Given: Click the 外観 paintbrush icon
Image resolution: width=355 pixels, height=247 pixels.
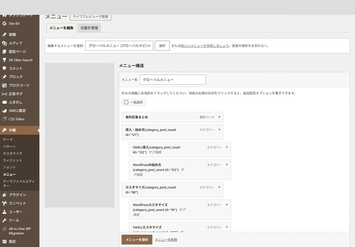Looking at the screenshot, I should coord(4,130).
